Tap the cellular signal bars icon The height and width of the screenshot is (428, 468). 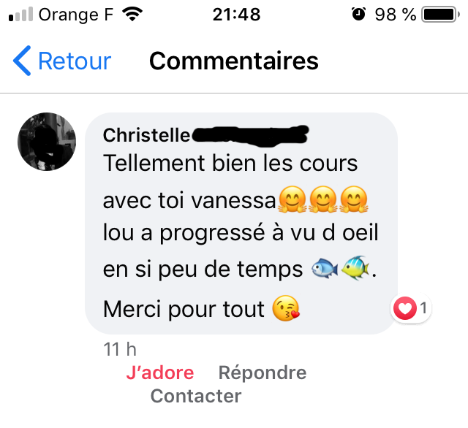tap(20, 15)
